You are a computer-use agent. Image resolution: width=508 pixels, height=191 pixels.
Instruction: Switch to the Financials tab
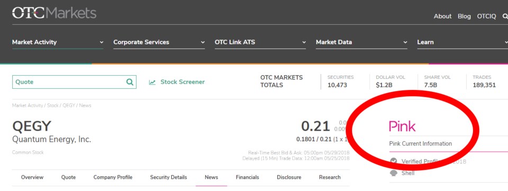[x=247, y=177]
